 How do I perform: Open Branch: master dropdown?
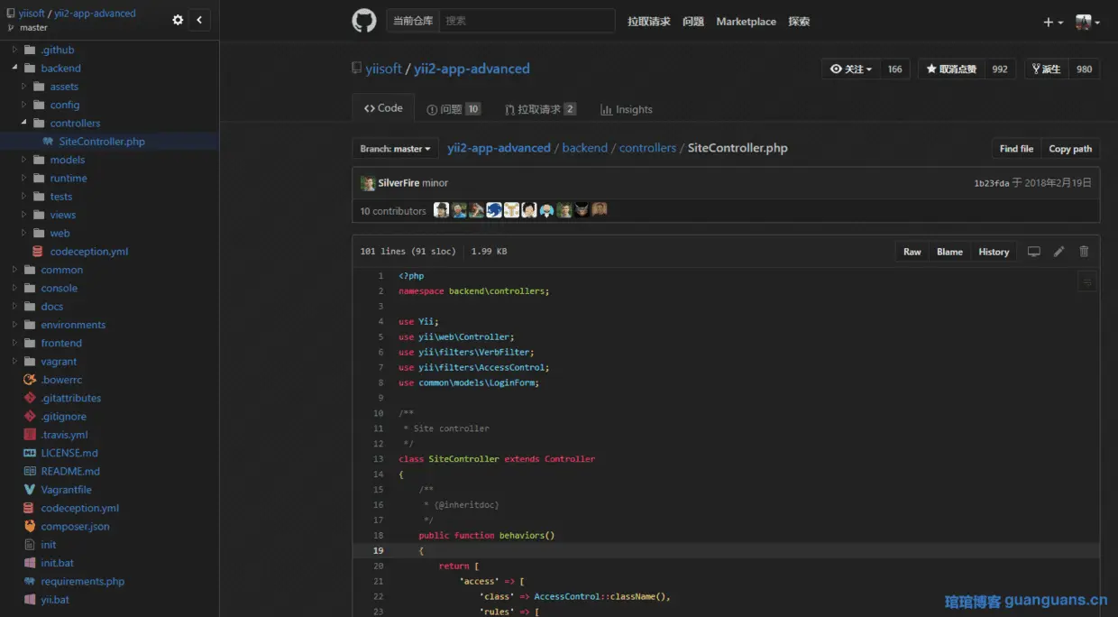point(396,149)
